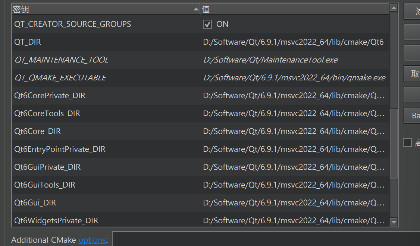Click the qmake.exe path value

pos(294,78)
